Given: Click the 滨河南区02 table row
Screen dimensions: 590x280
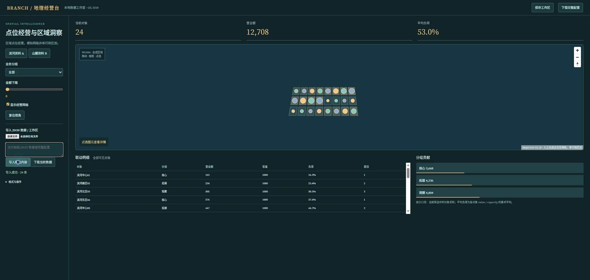Looking at the screenshot, I should [x=240, y=183].
